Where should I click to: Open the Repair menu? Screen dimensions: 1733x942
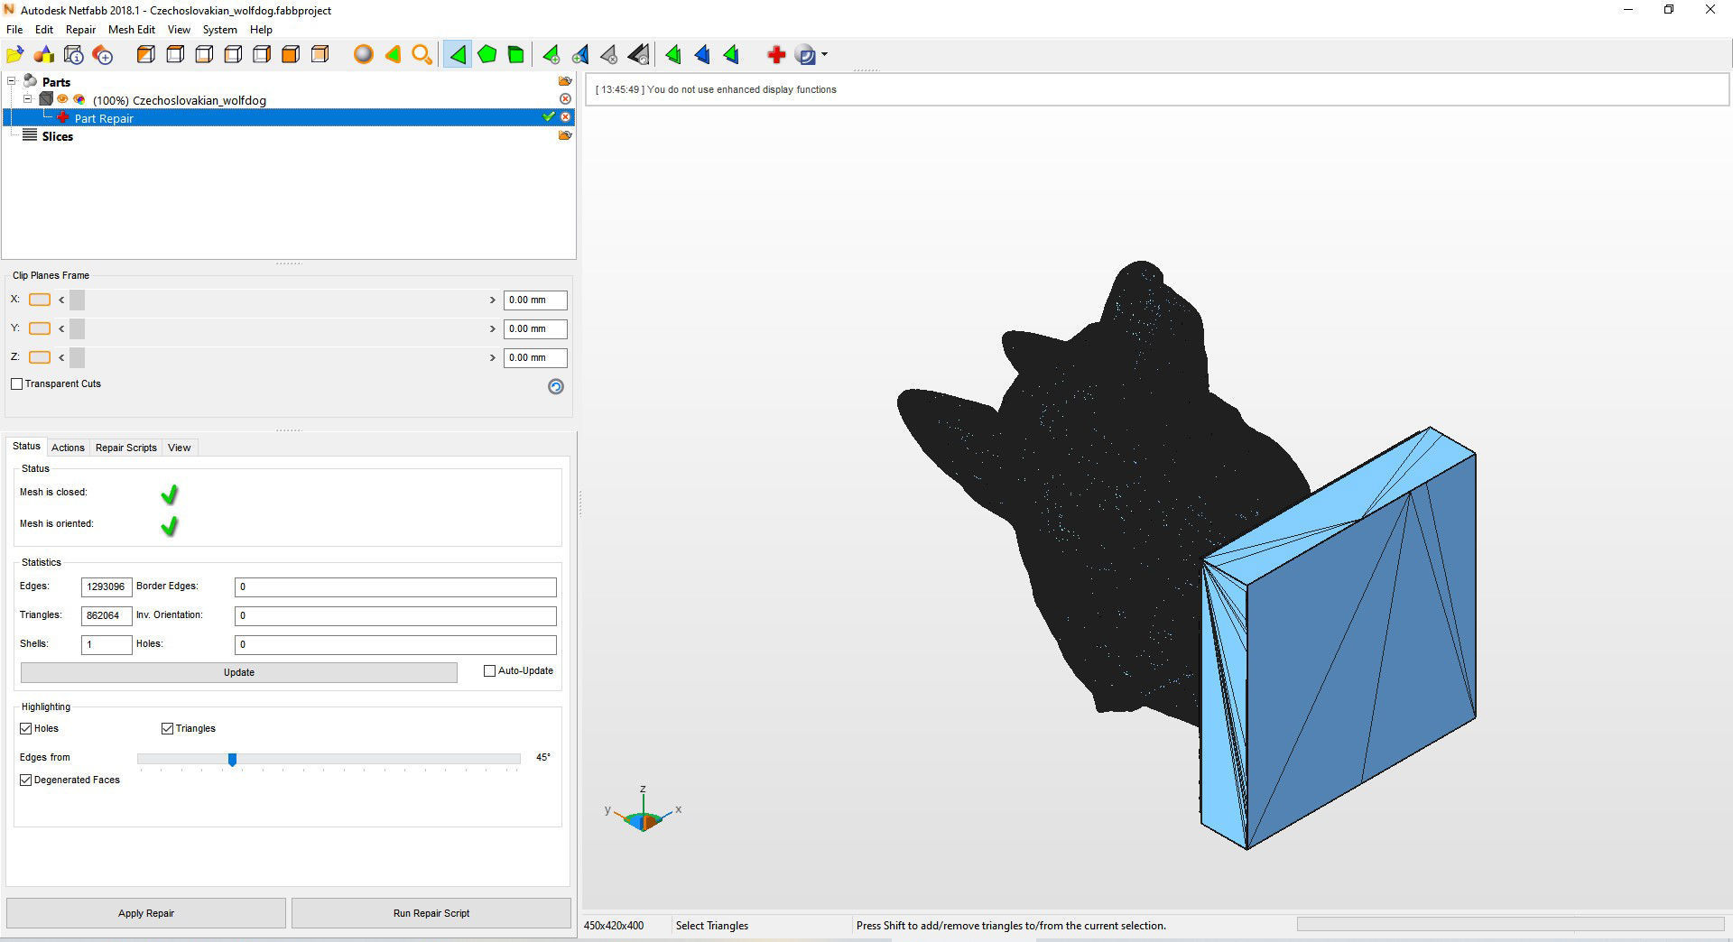[x=80, y=30]
